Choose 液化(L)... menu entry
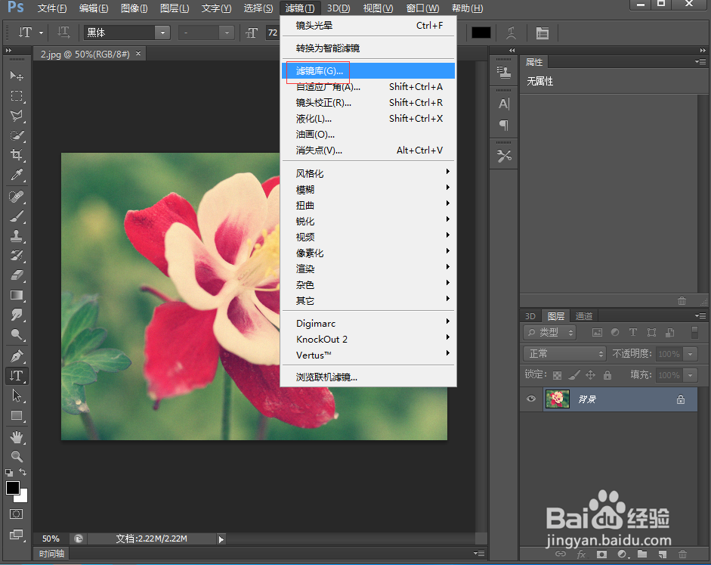 point(368,119)
